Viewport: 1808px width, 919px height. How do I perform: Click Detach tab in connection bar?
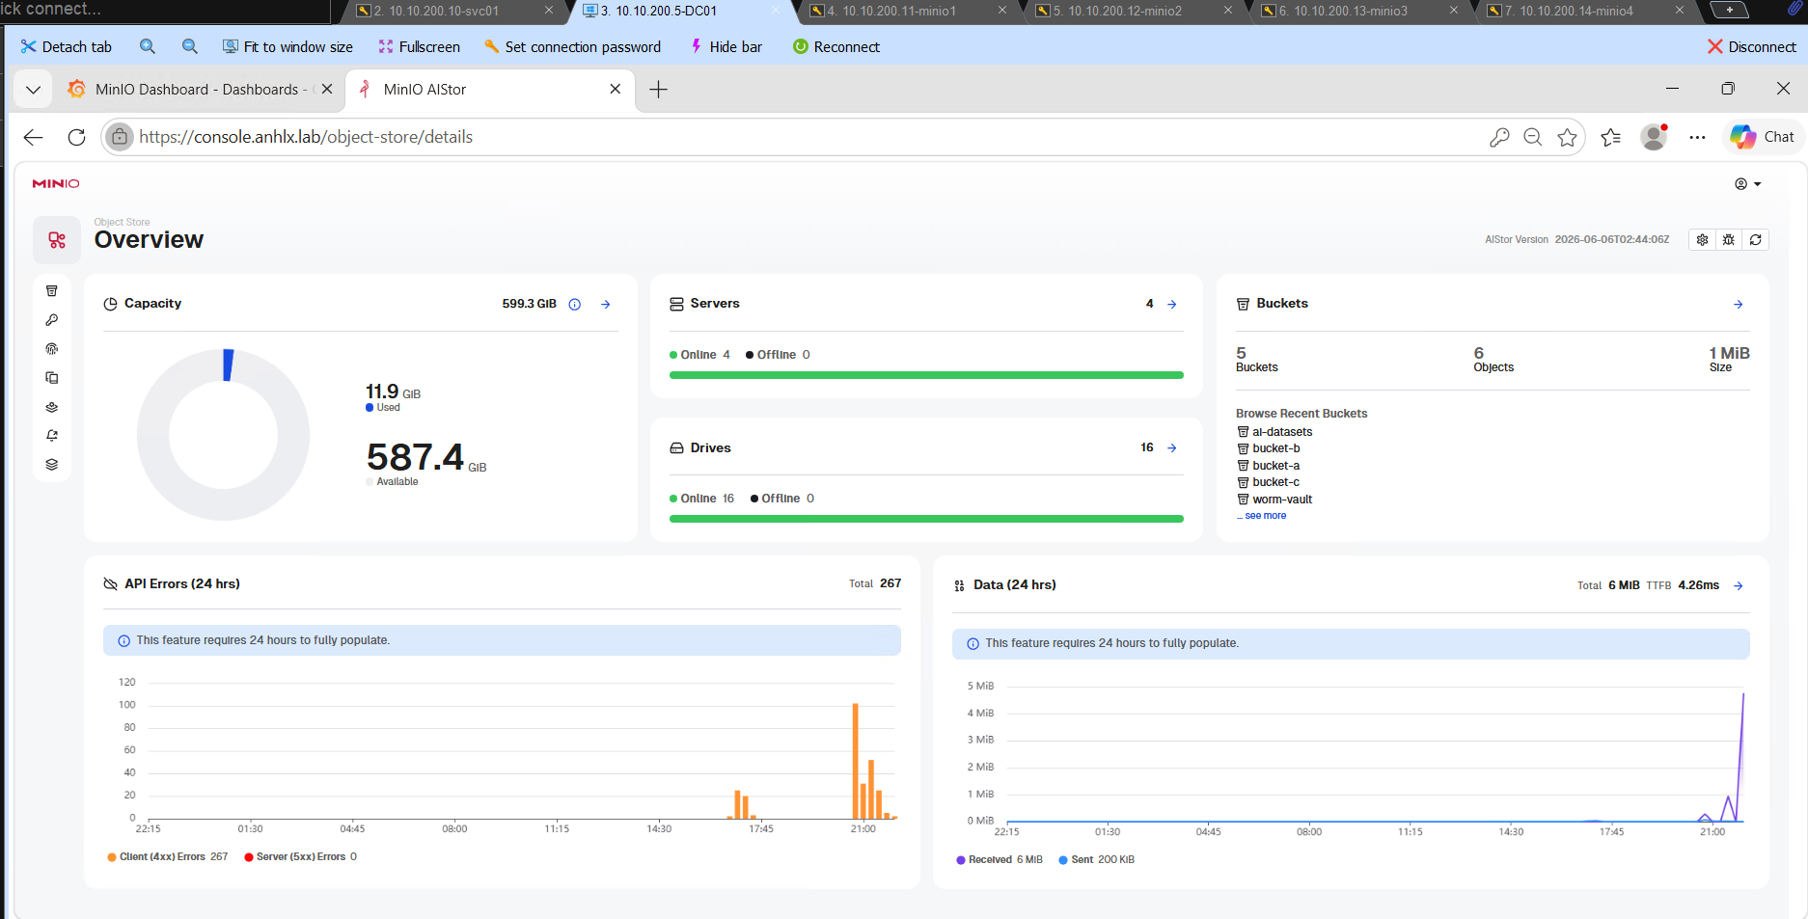pyautogui.click(x=66, y=46)
